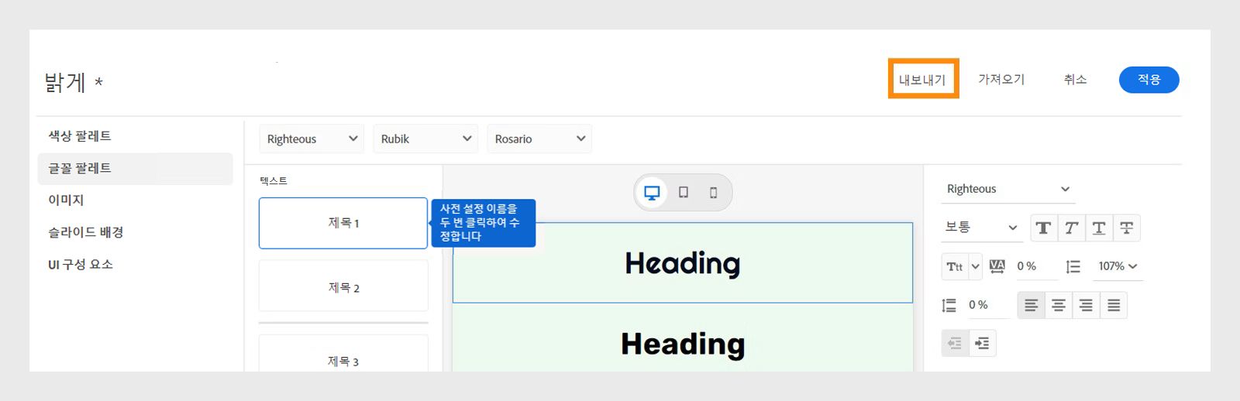The height and width of the screenshot is (401, 1240).
Task: Justify the text alignment
Action: [x=1114, y=305]
